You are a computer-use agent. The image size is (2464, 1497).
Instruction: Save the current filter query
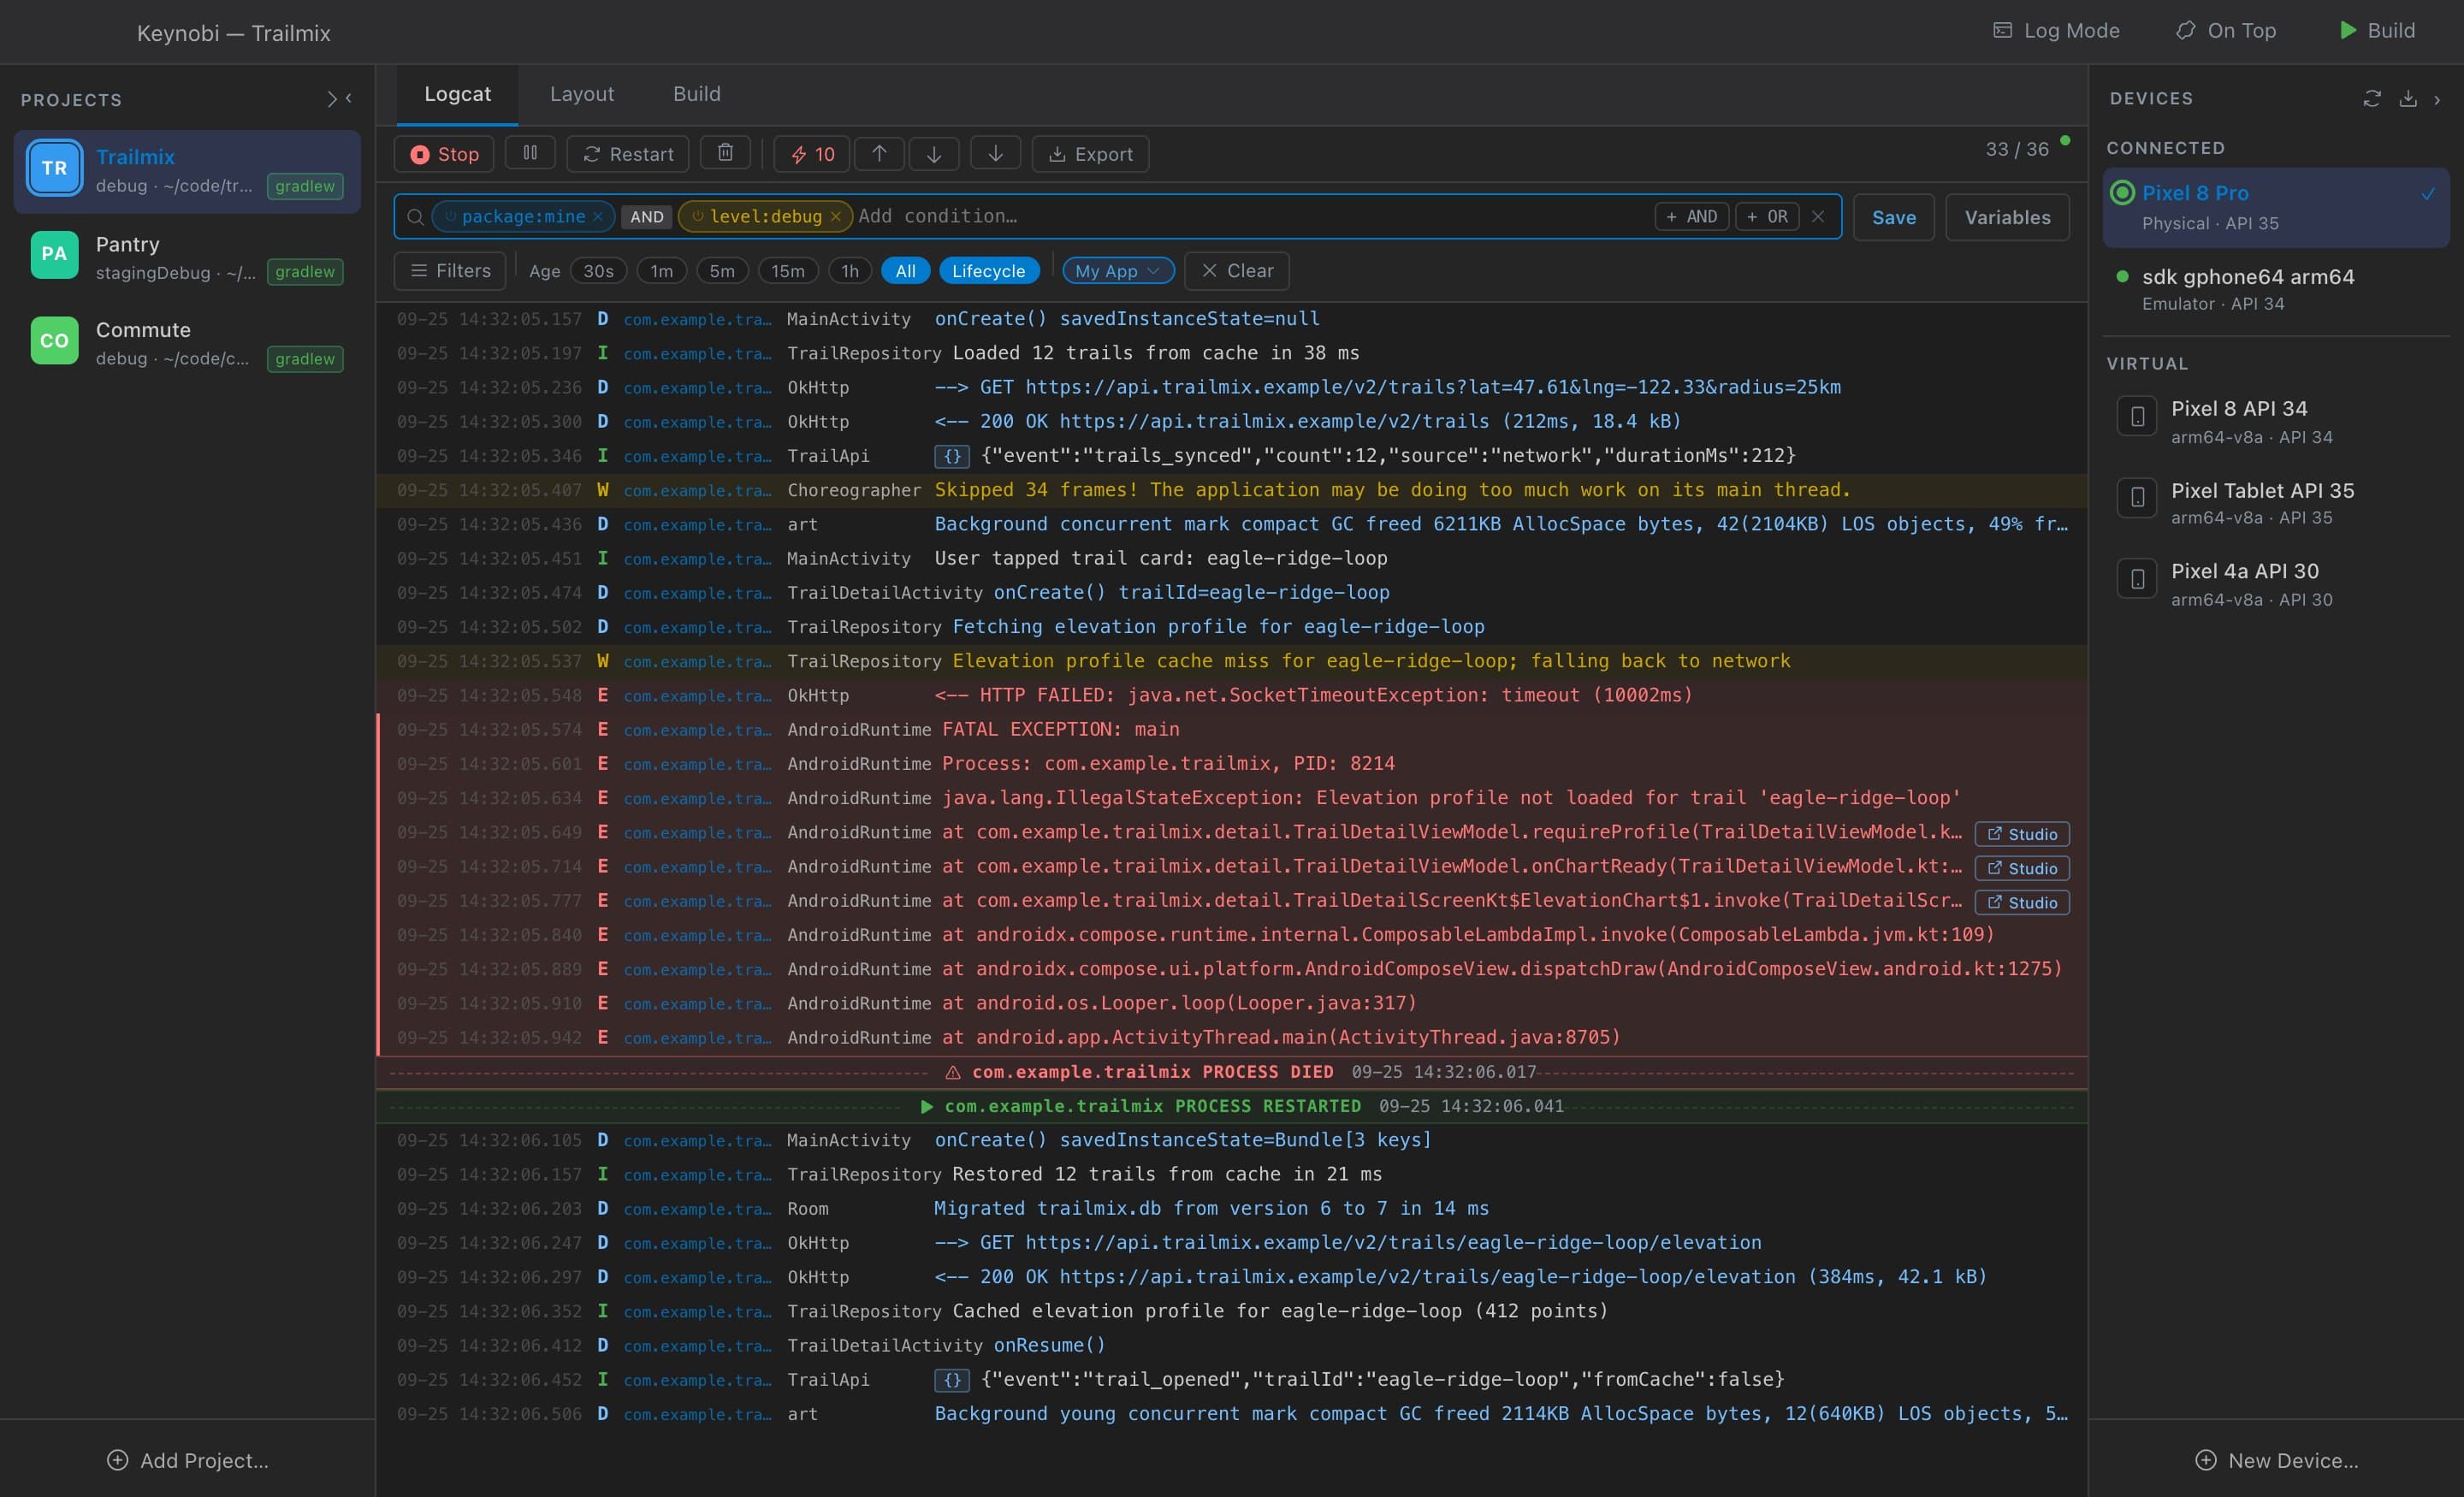click(x=1893, y=217)
